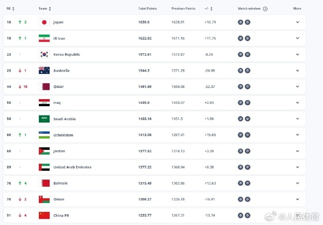Click the Qatar flag icon
Image resolution: width=323 pixels, height=225 pixels.
click(x=44, y=87)
